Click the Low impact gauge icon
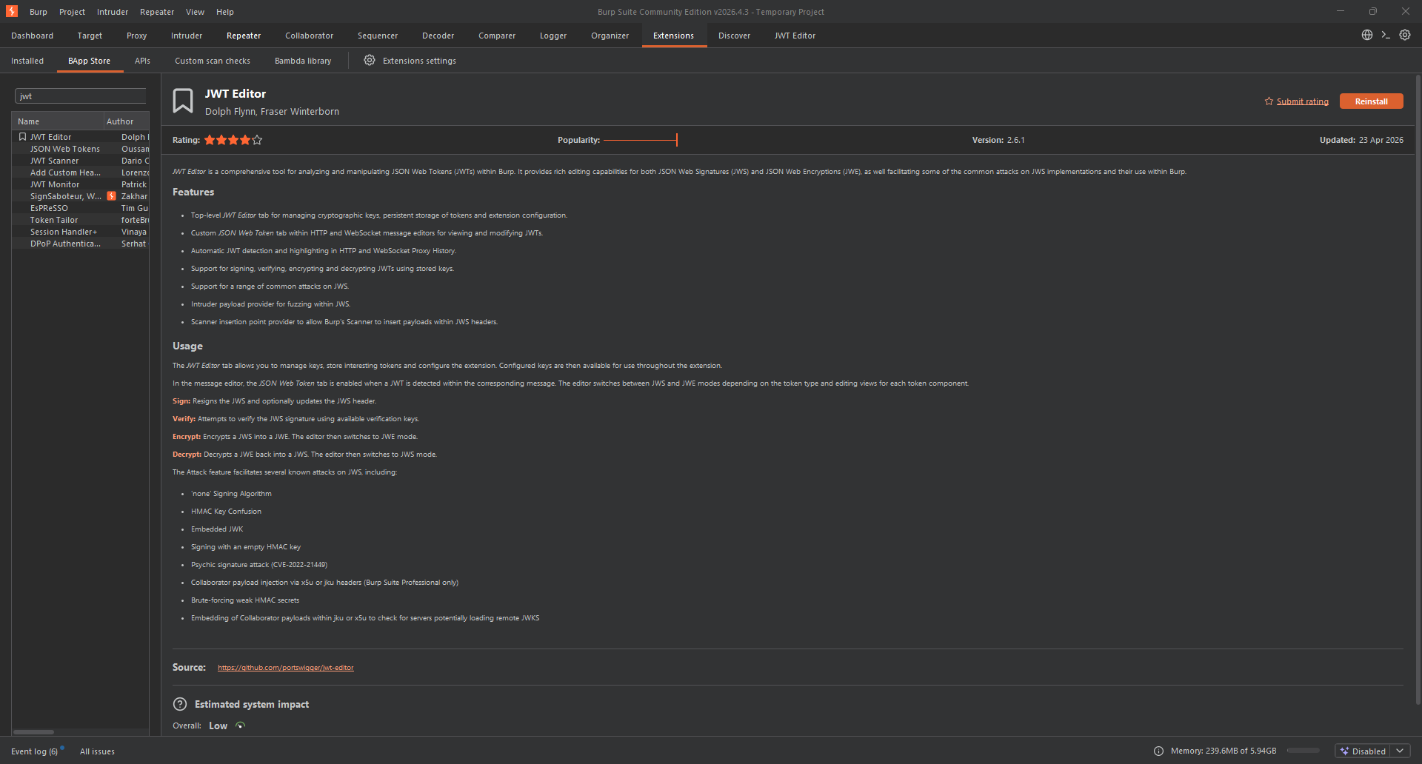The width and height of the screenshot is (1422, 764). 240,726
